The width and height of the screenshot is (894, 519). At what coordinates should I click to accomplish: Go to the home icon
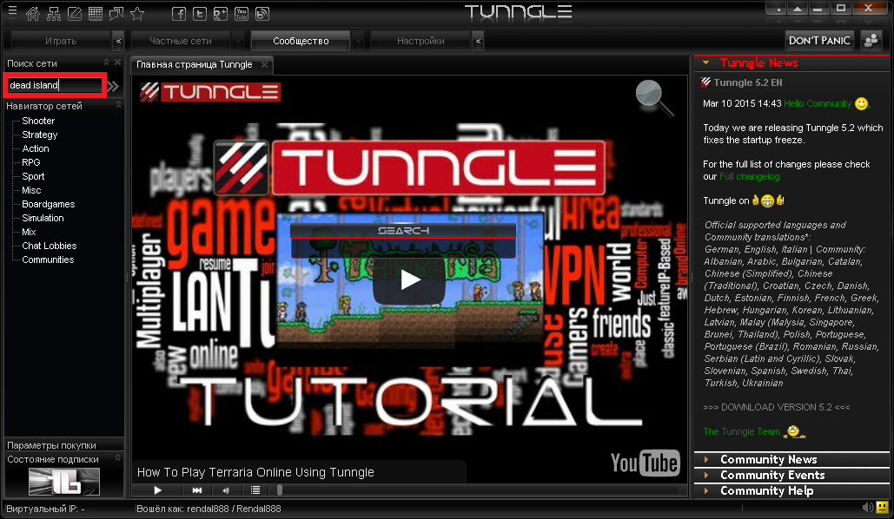[32, 14]
